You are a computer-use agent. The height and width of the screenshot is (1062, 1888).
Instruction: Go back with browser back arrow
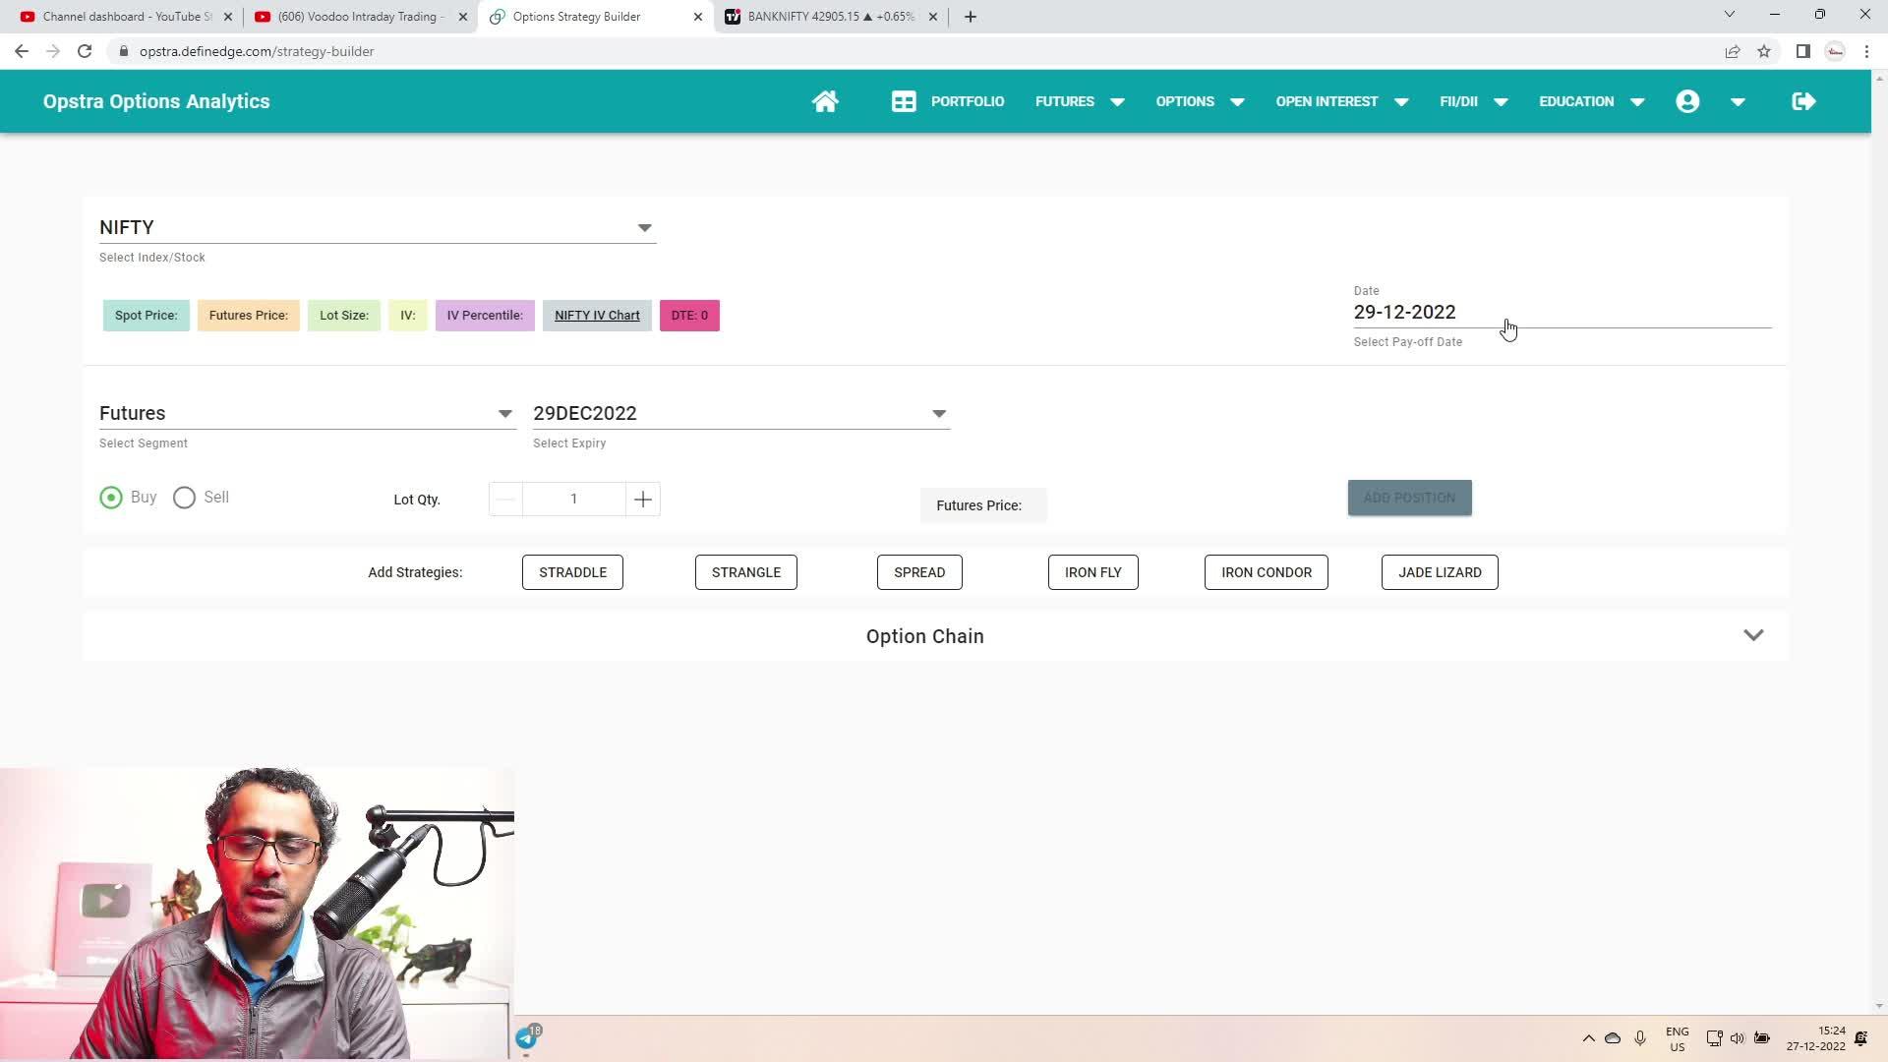[x=22, y=51]
